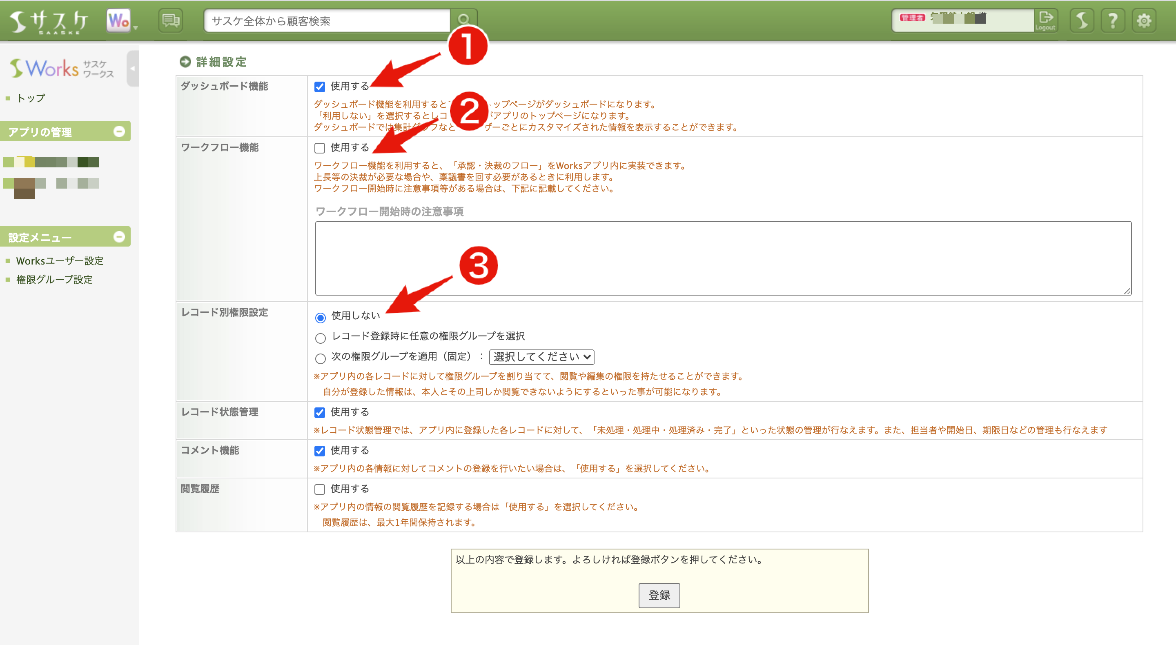Click the Wo Works app icon

point(118,20)
